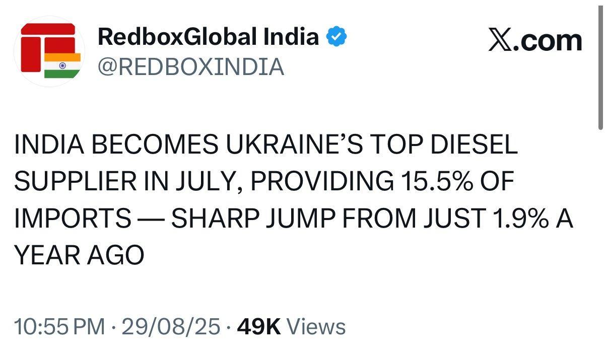607x358 pixels.
Task: Click the 29/08/25 post date
Action: coord(171,327)
